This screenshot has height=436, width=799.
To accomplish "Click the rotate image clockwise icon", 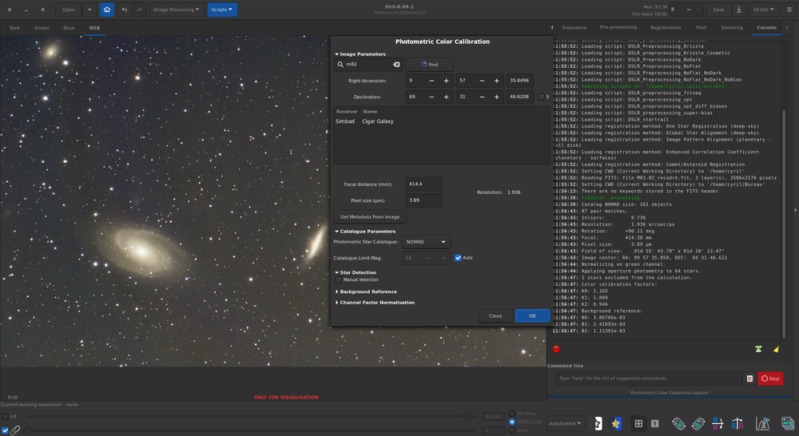I will (698, 423).
